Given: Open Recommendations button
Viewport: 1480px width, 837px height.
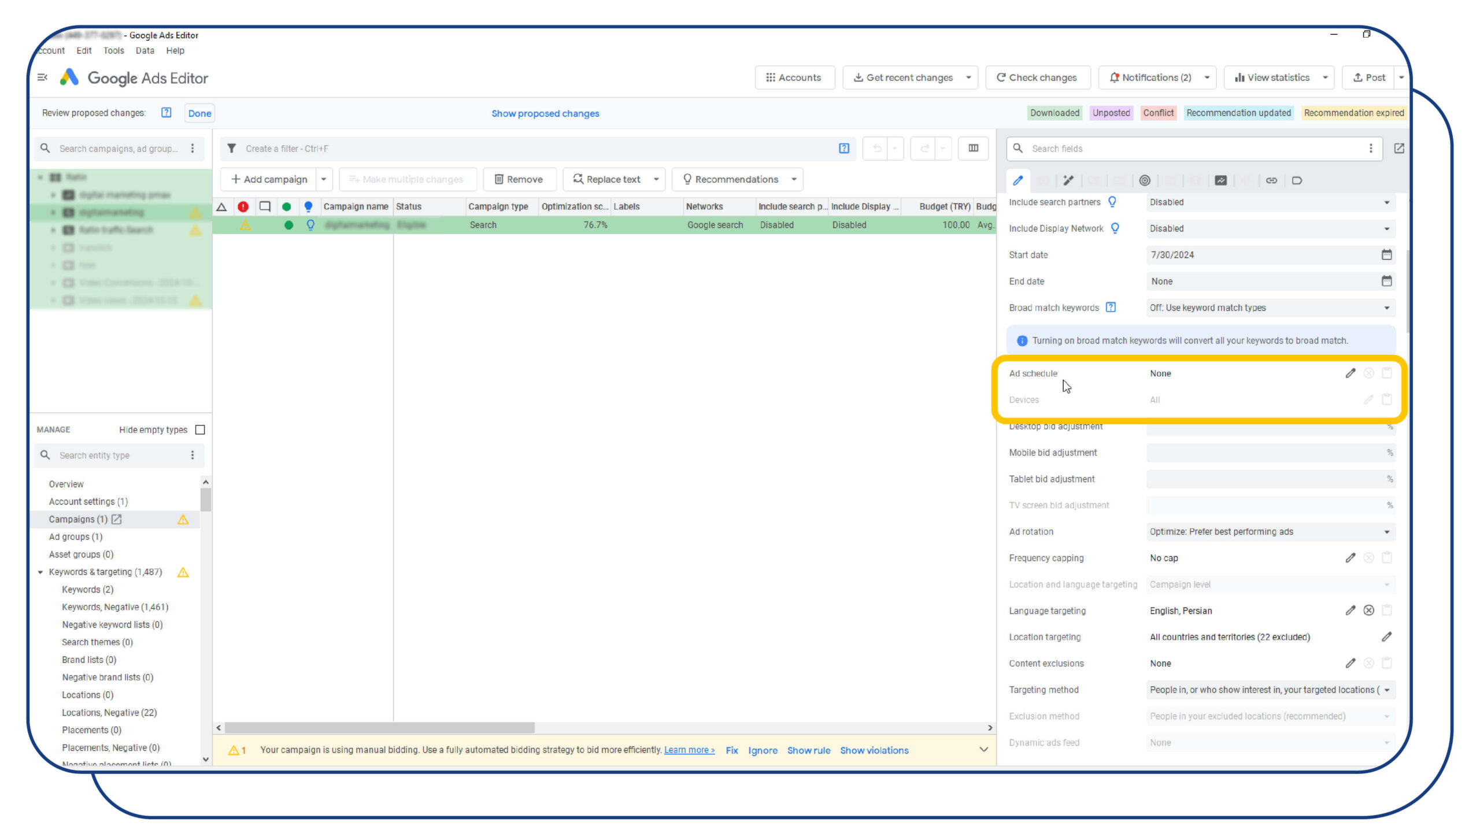Looking at the screenshot, I should point(730,179).
